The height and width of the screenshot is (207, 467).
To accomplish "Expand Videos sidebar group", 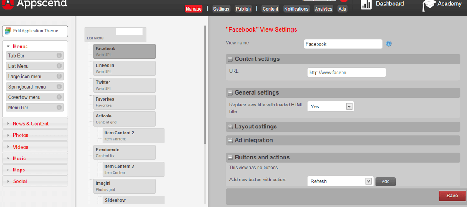I will click(35, 147).
